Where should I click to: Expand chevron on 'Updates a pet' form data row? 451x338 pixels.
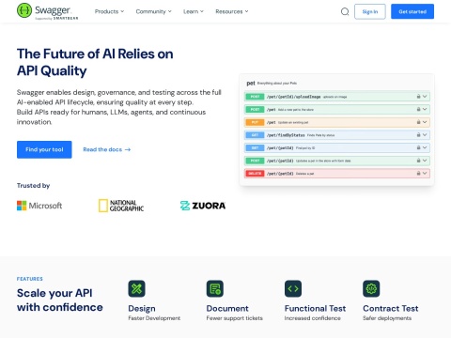coord(425,161)
